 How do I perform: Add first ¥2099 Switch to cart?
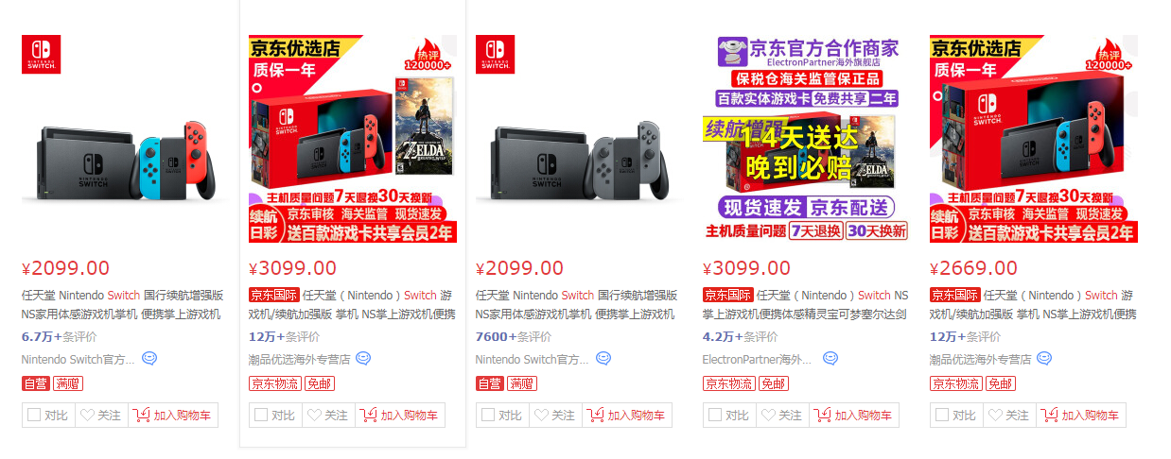pyautogui.click(x=173, y=416)
